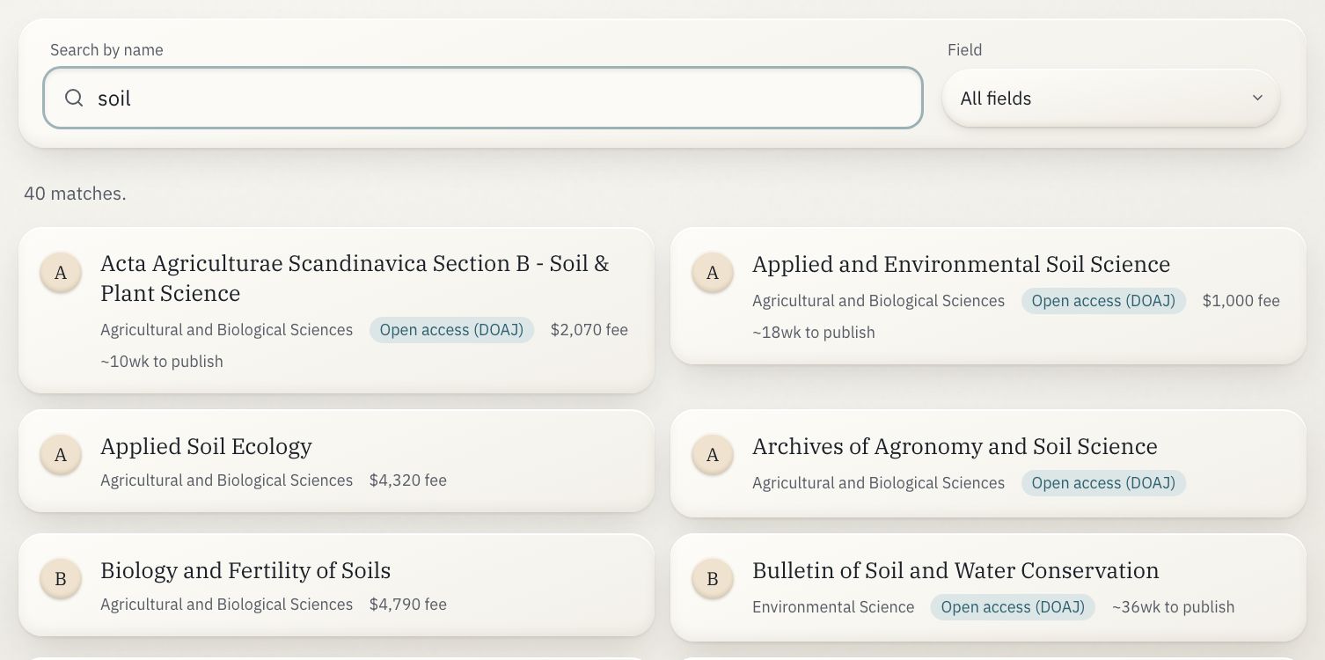1325x660 pixels.
Task: Click Open access (DOAJ) tag on Acta Agriculturae card
Action: tap(451, 330)
